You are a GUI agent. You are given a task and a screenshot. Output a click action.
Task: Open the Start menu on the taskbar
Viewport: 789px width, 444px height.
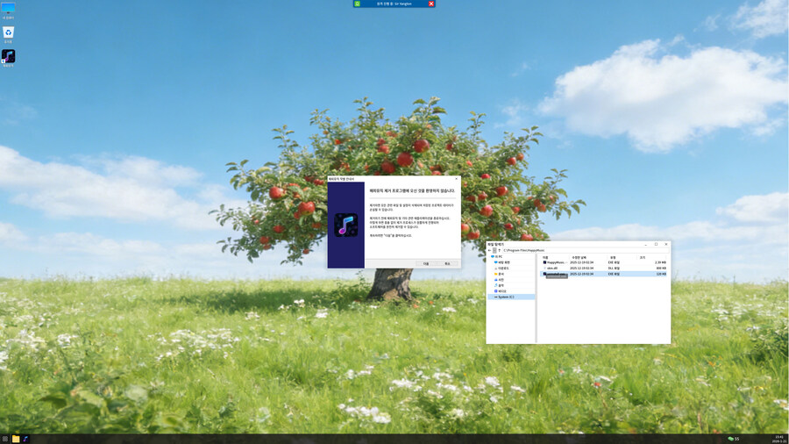[5, 438]
